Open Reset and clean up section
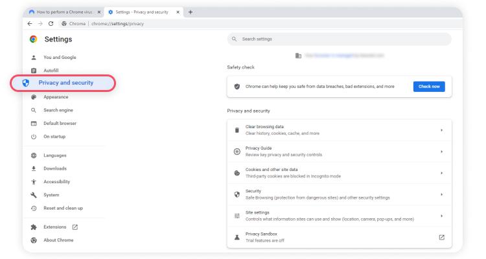Image resolution: width=486 pixels, height=259 pixels. (x=64, y=208)
